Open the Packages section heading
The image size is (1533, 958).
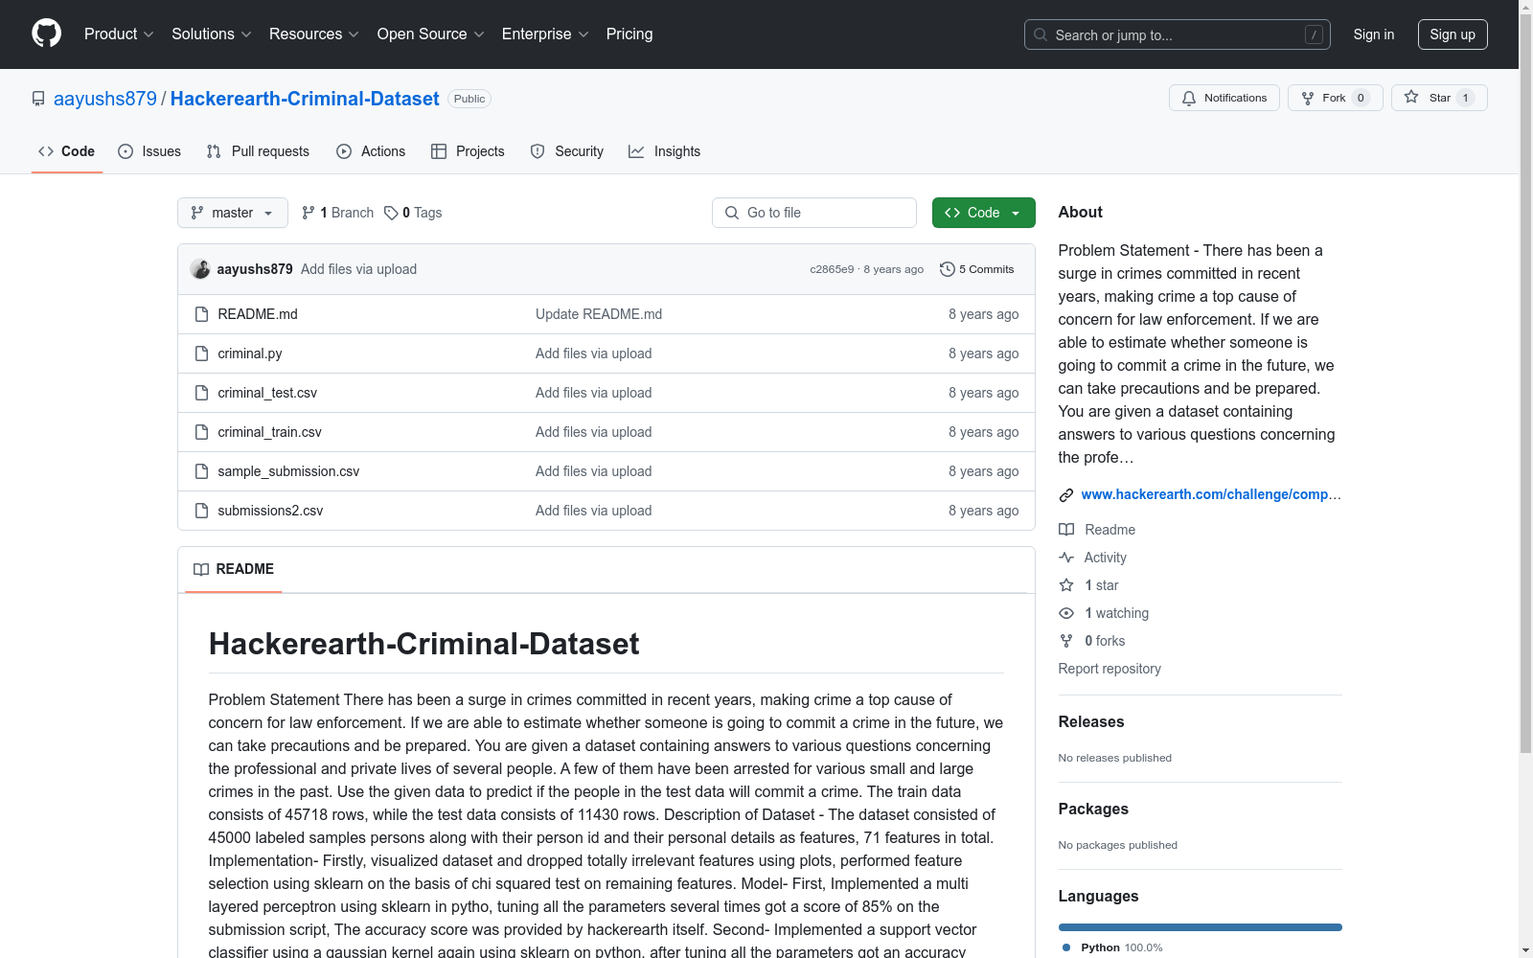[1093, 810]
